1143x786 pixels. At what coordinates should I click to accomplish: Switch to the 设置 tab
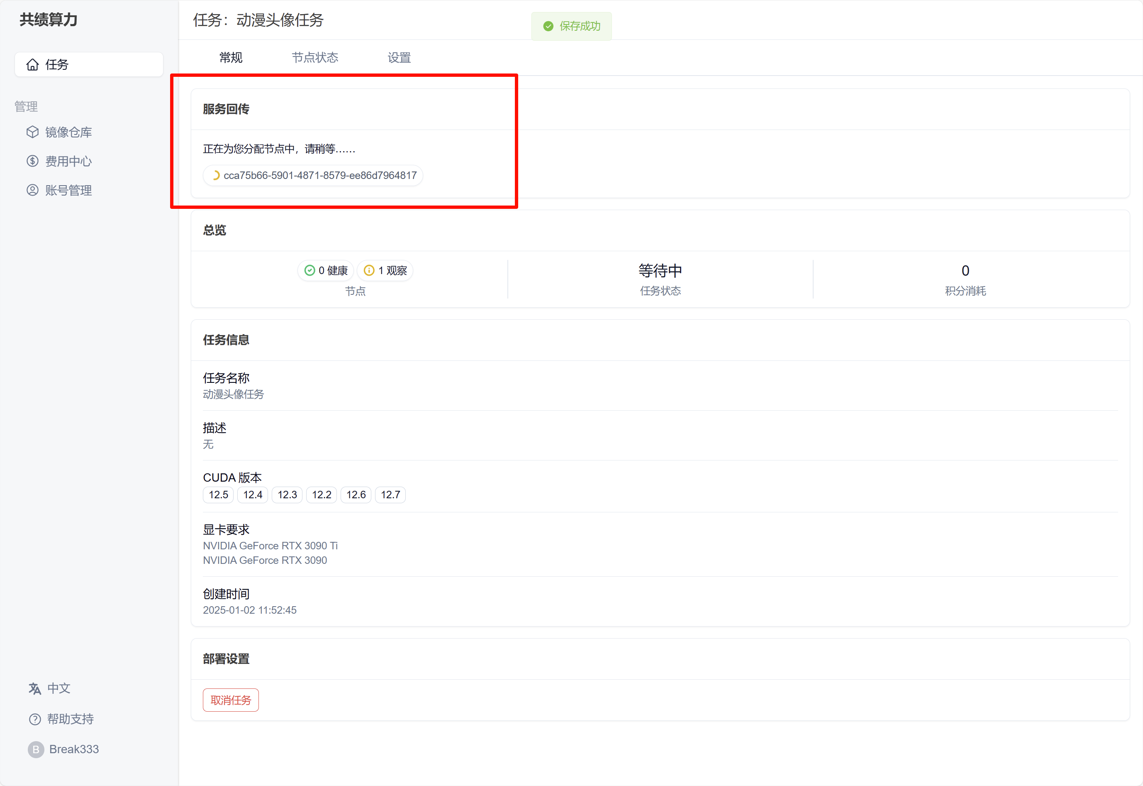coord(399,58)
